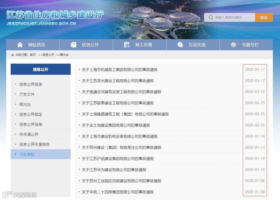Click the 江苏省住房和城乡建设厅 site logo
280x200 pixels.
tap(55, 18)
